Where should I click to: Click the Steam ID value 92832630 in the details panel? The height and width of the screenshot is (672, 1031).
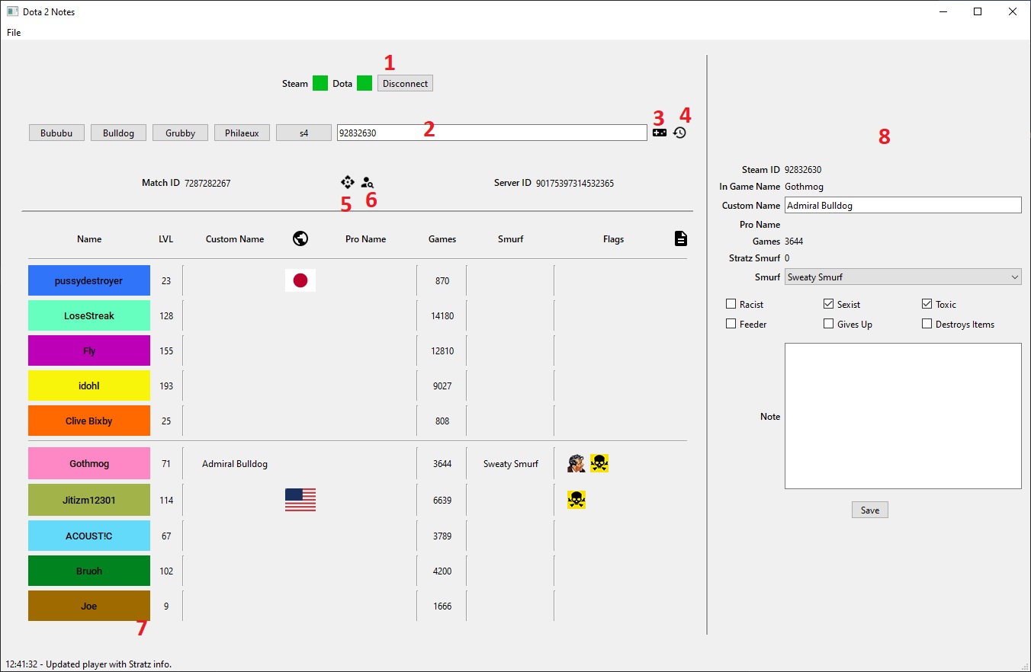[x=803, y=170]
